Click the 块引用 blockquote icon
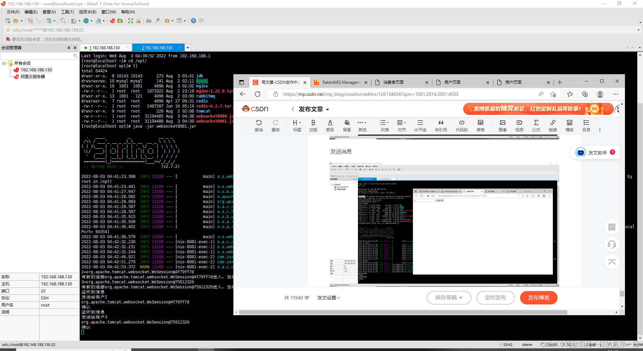 (441, 126)
